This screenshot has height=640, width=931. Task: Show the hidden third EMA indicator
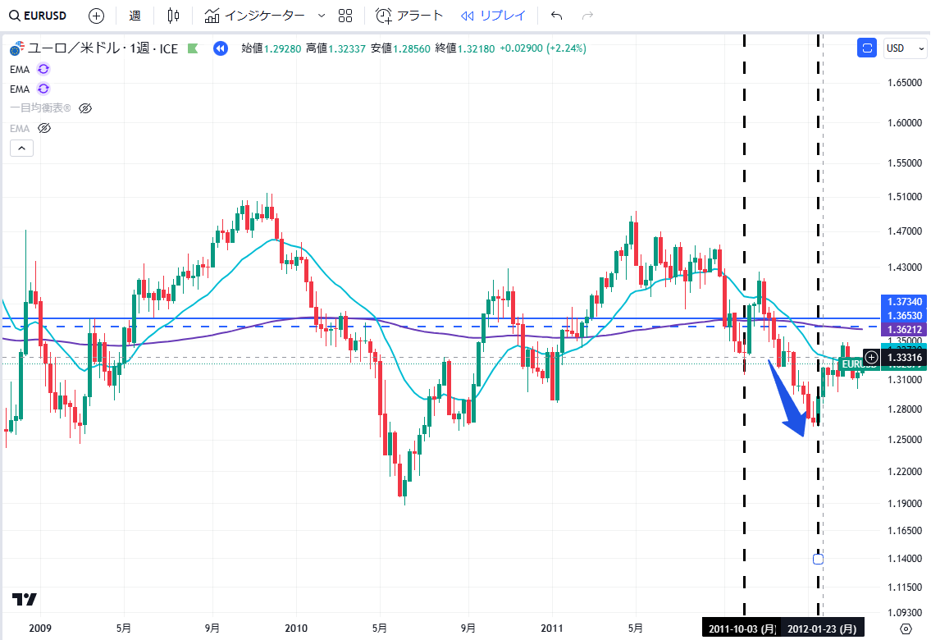pos(45,128)
